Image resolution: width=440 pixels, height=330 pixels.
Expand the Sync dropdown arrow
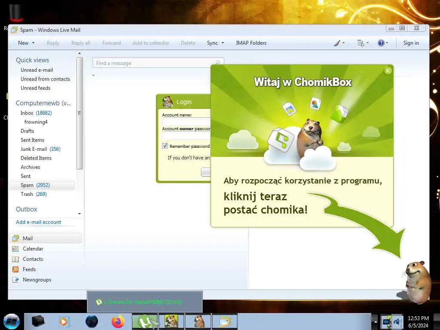coord(223,43)
